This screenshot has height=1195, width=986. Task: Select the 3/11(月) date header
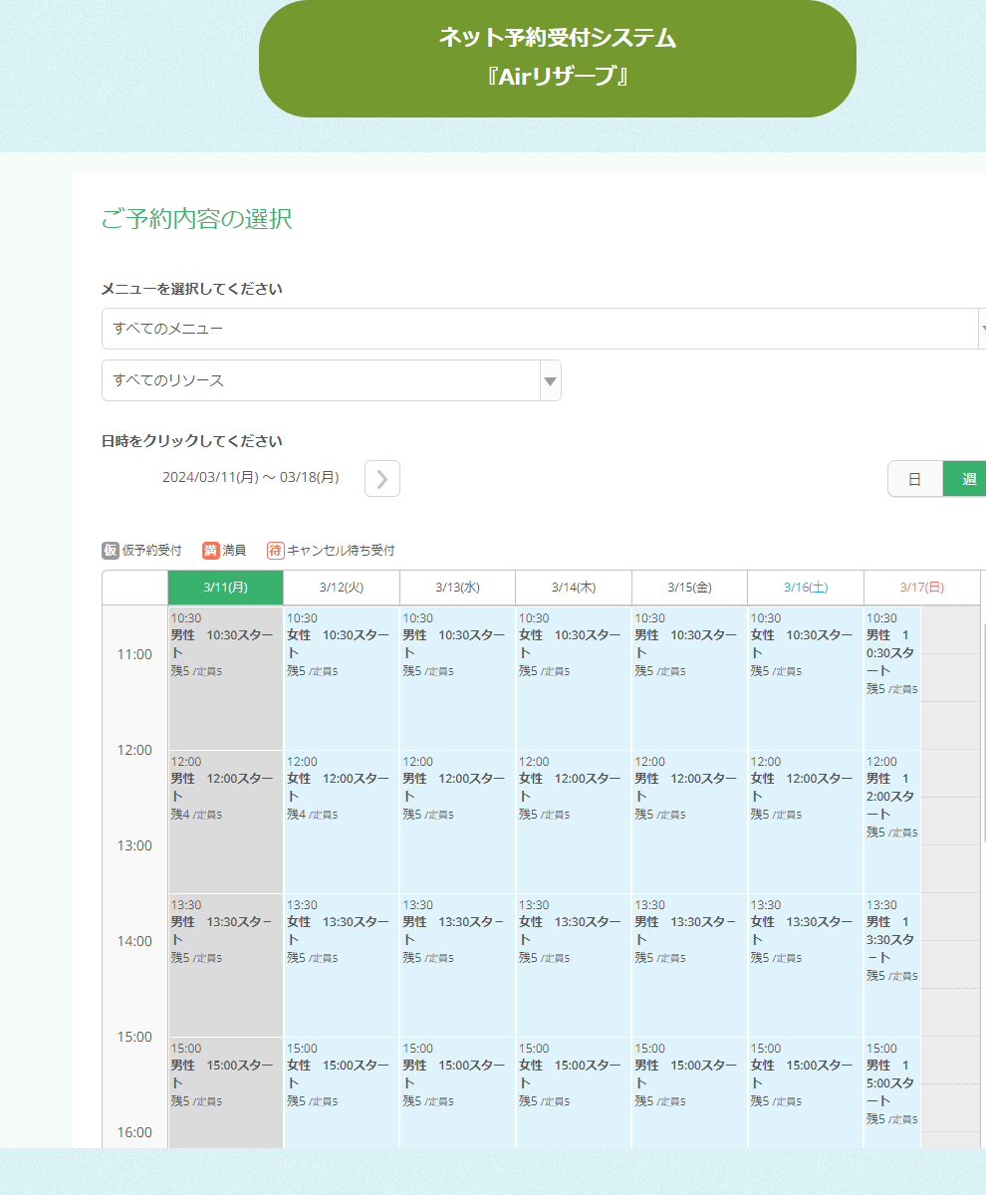coord(225,588)
